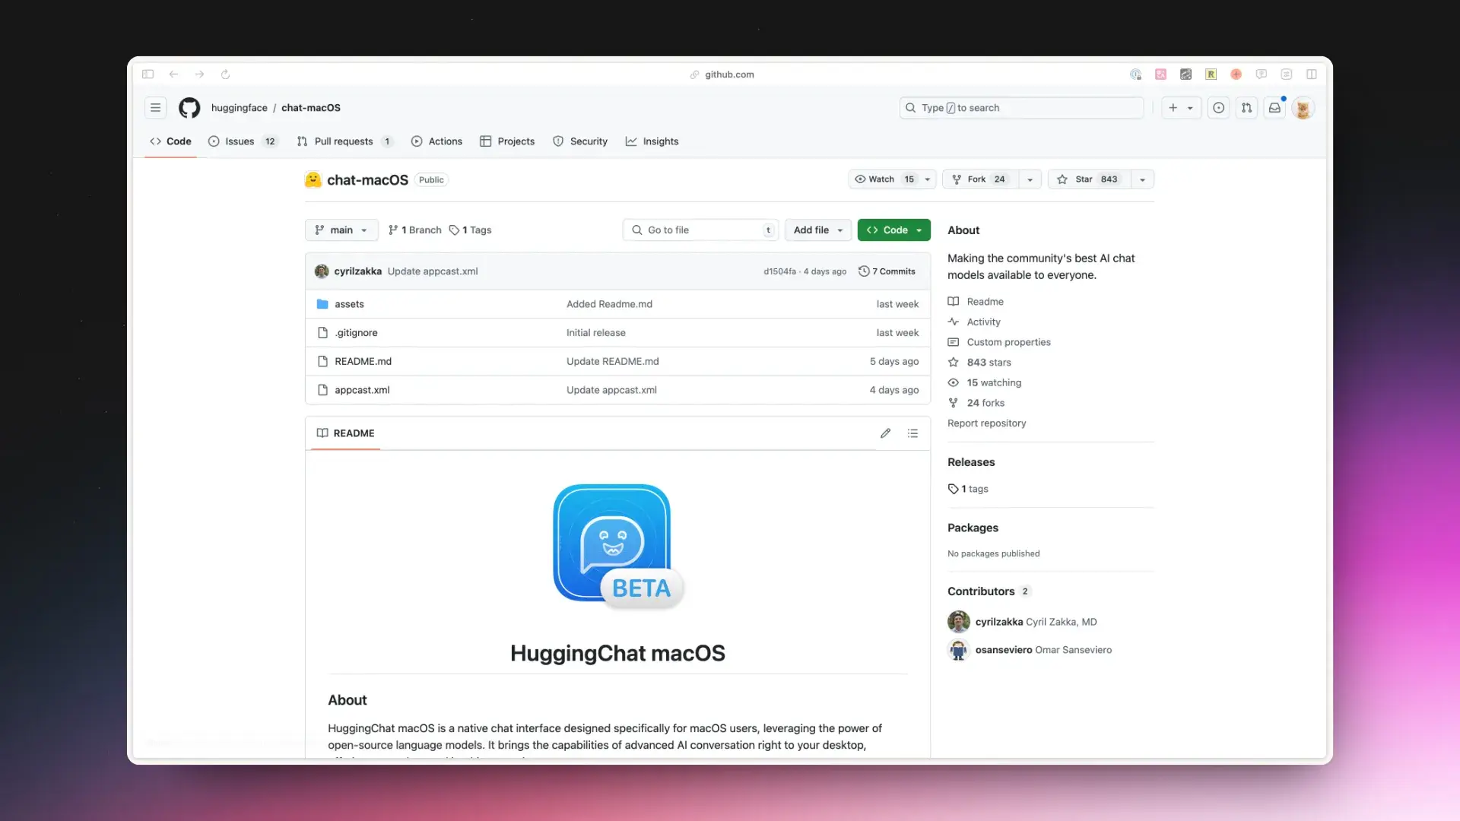Open the Issues shortcut icon in header

point(1219,108)
